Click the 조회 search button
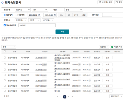Screen dimensions: 125x99 (62, 32)
